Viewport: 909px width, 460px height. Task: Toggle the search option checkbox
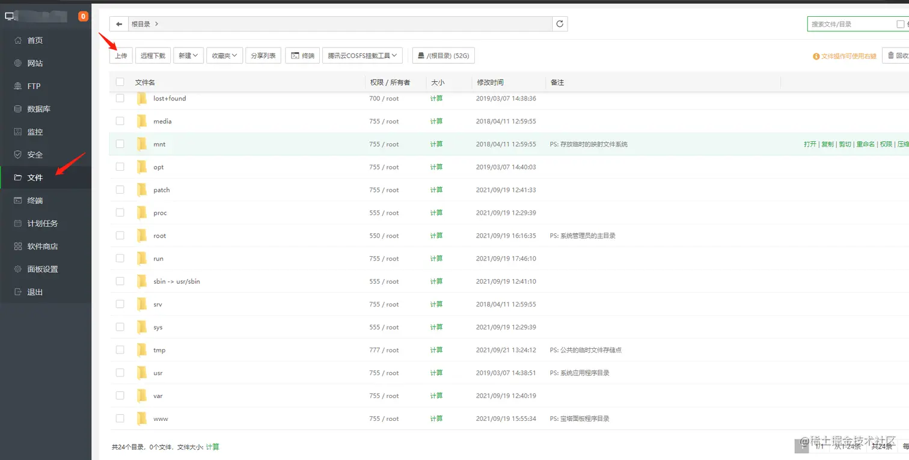[x=900, y=24]
